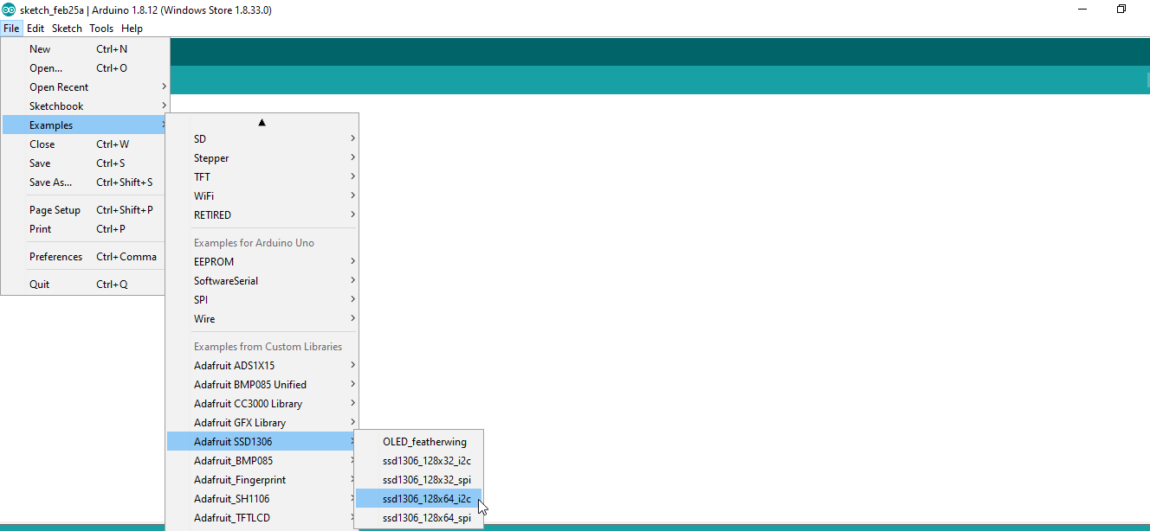
Task: Expand the Sketchbook submenu
Action: click(x=85, y=106)
